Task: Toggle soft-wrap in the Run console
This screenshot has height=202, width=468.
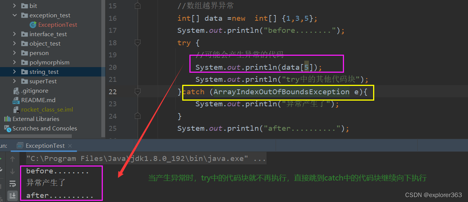Action: click(12, 184)
